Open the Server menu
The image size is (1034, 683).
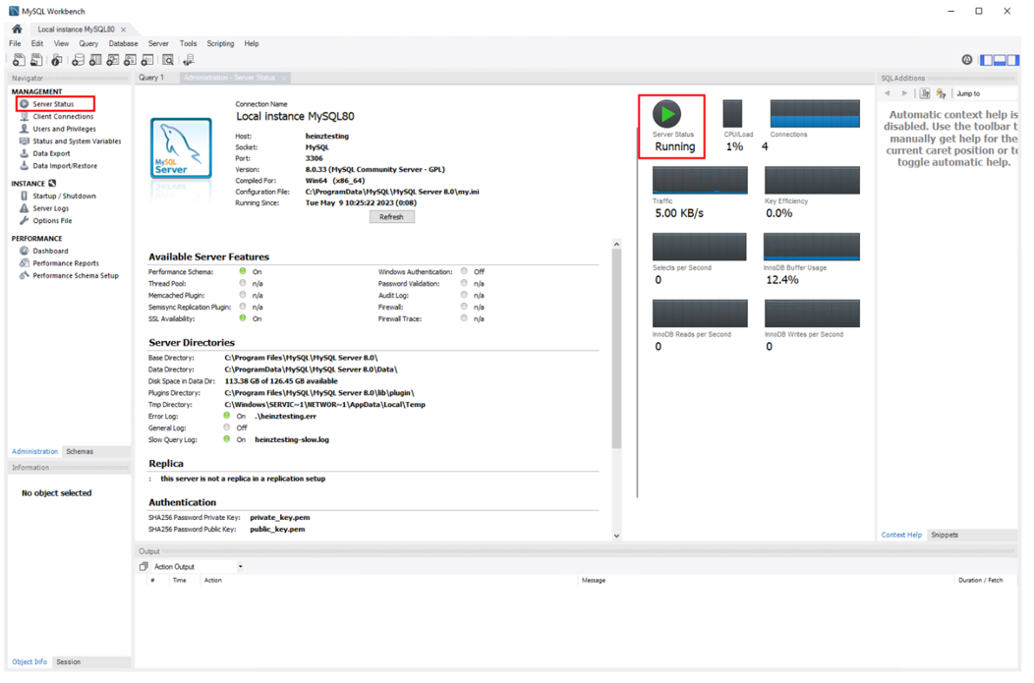tap(158, 43)
